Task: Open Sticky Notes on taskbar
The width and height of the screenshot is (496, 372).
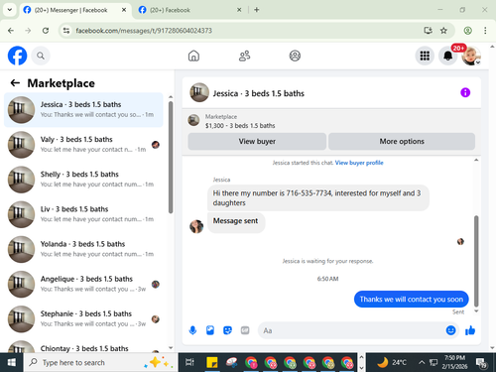Action: (x=212, y=363)
